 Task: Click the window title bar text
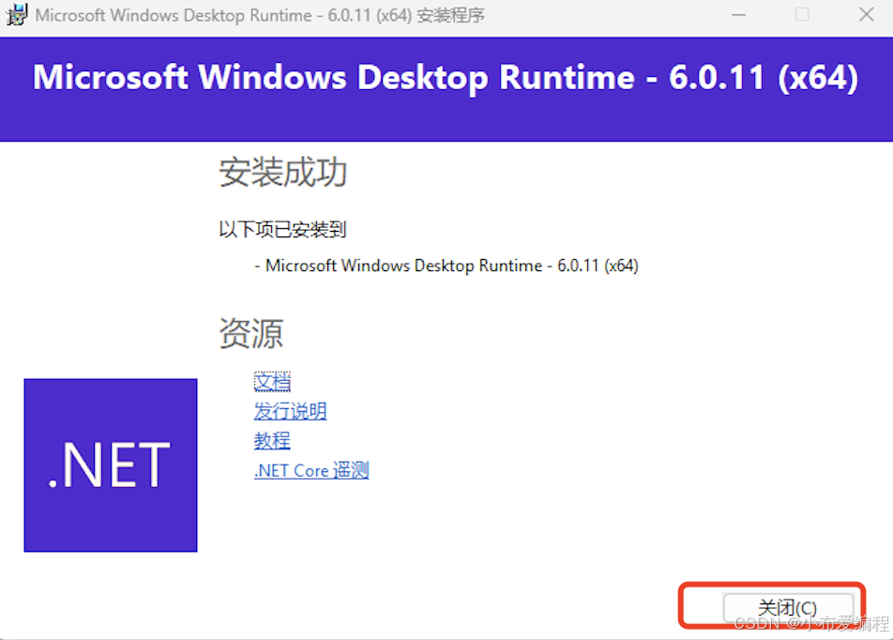pyautogui.click(x=260, y=15)
